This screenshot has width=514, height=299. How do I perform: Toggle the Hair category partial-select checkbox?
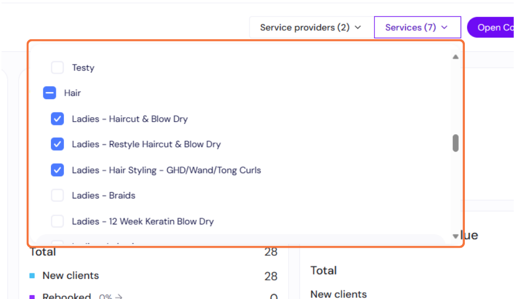point(50,93)
